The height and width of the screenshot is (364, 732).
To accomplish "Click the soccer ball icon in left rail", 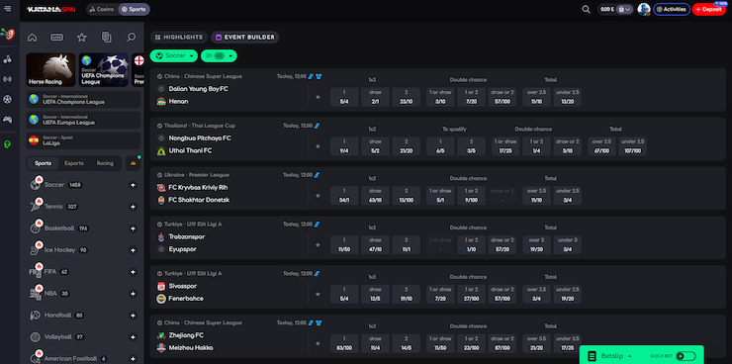I will [8, 99].
